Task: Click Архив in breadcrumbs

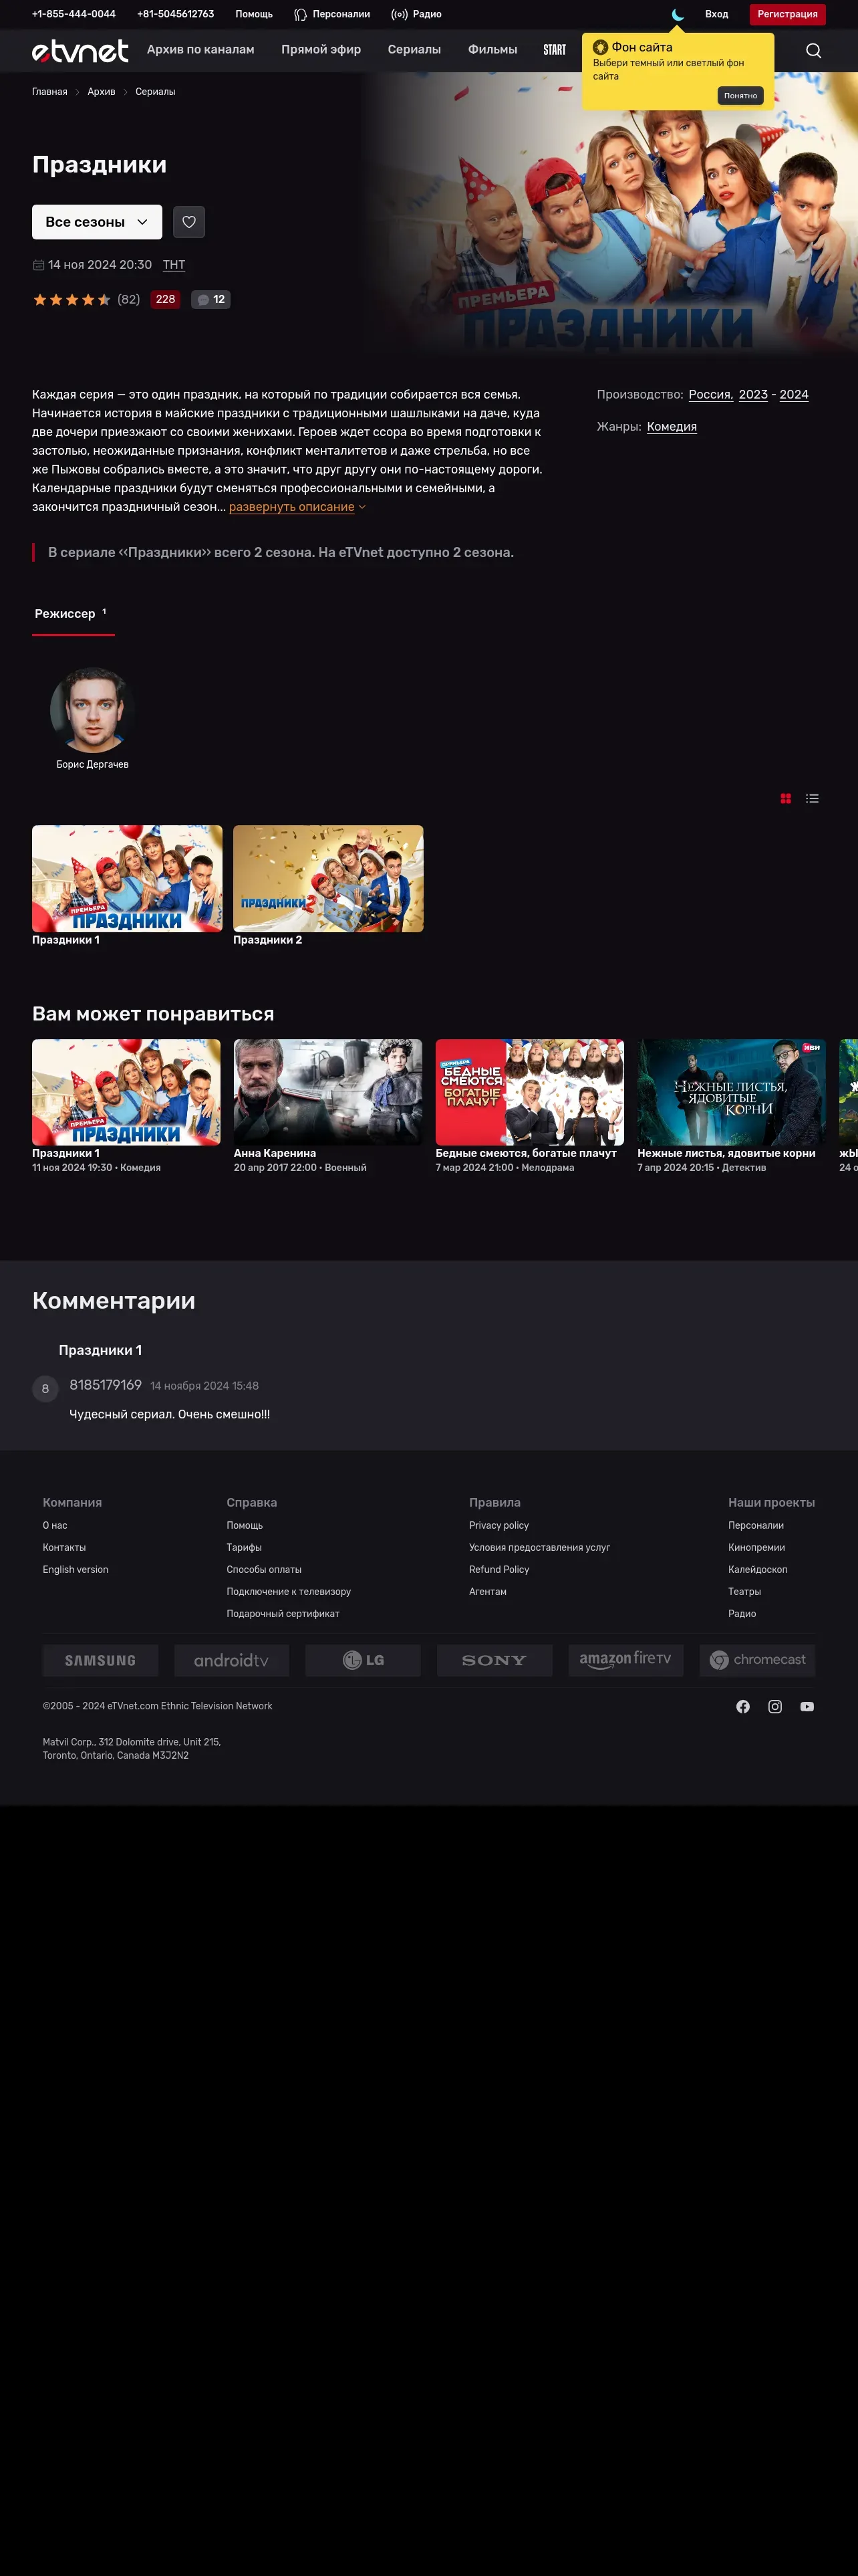Action: 101,92
